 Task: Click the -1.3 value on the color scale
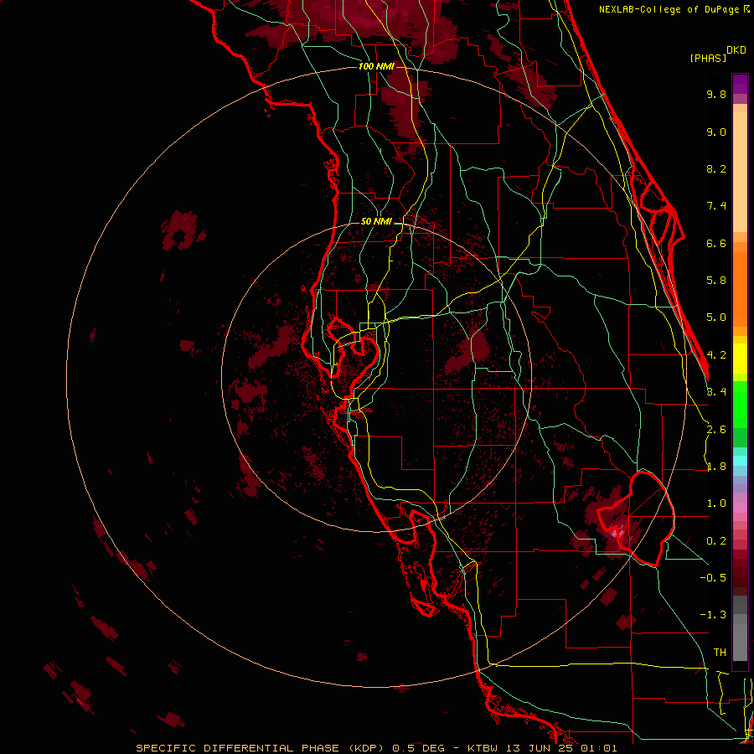[x=713, y=615]
